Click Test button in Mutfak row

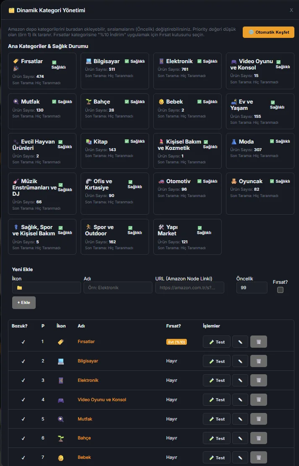(217, 419)
